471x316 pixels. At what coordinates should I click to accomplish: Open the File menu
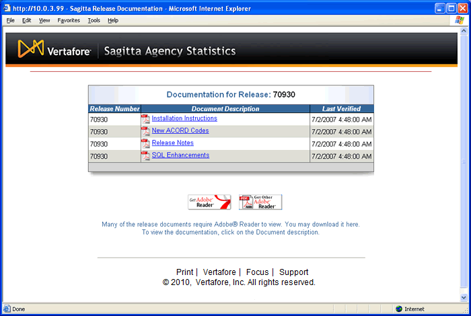click(x=11, y=20)
